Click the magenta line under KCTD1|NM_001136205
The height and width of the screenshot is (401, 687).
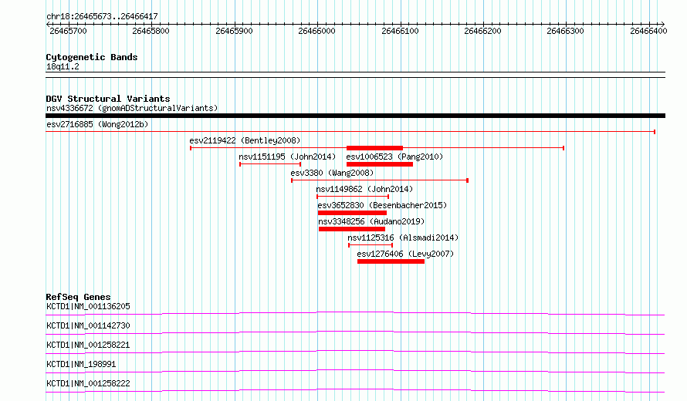click(355, 313)
